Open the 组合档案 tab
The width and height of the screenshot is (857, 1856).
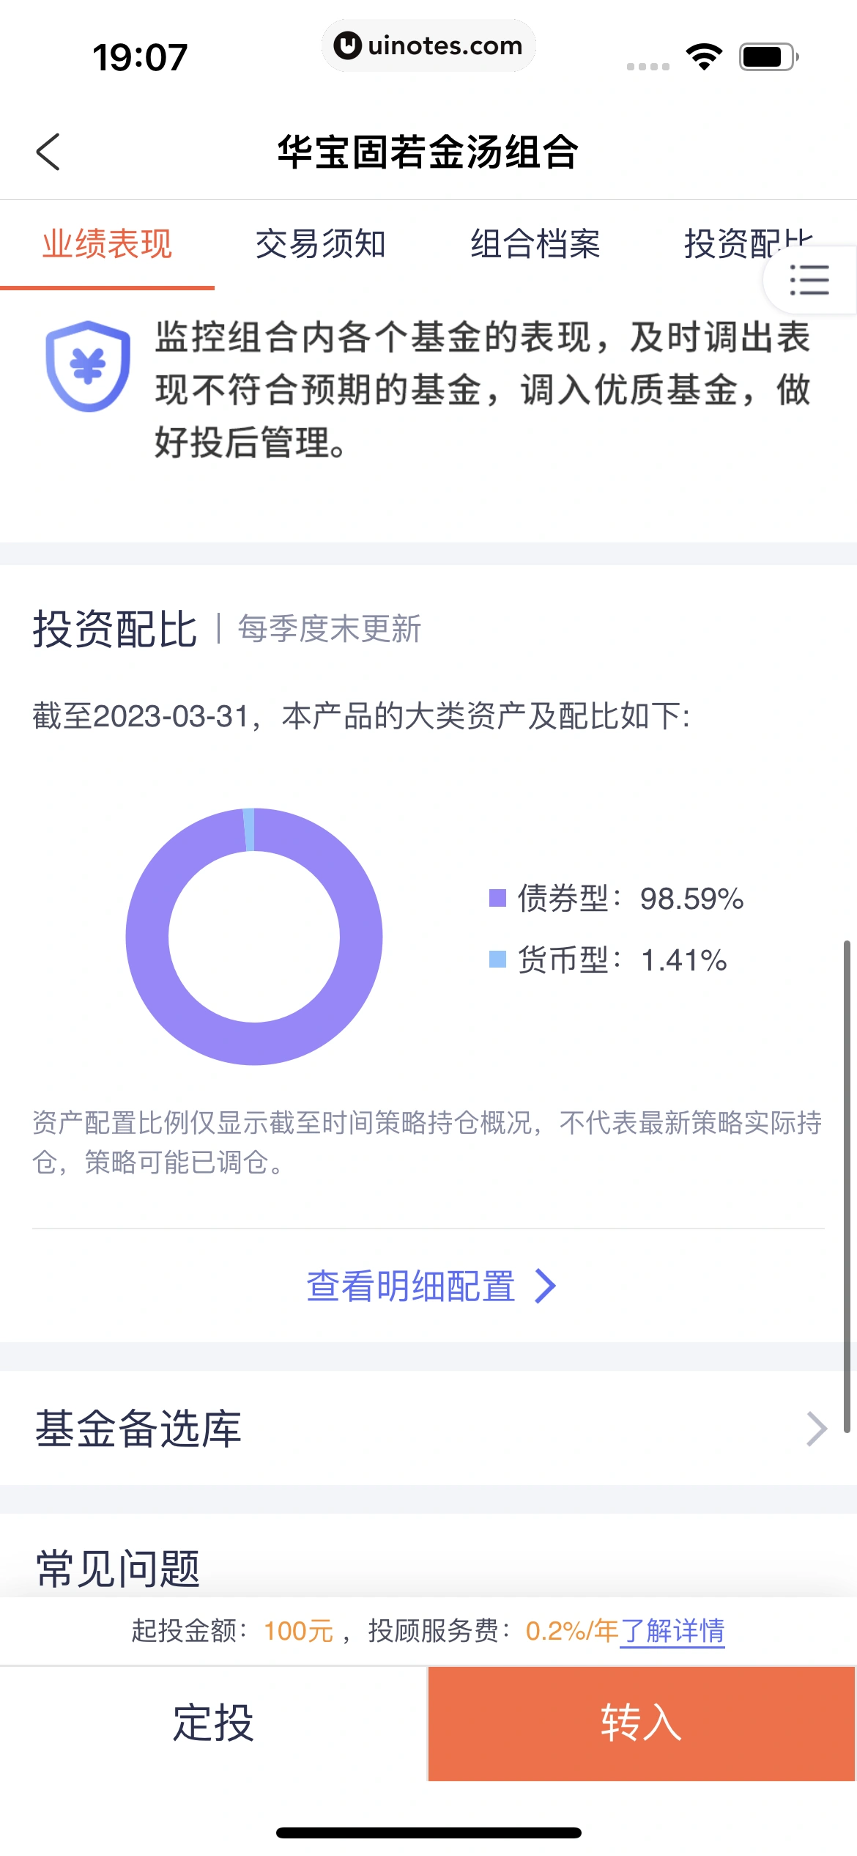(535, 244)
